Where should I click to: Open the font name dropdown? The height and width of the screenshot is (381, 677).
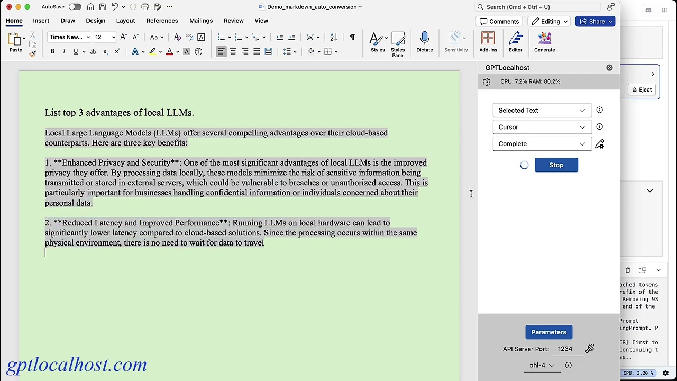pyautogui.click(x=70, y=37)
